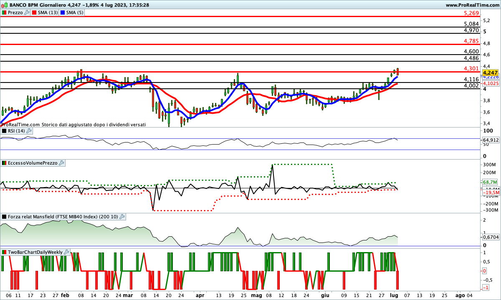Click the apr label on date axis
Image resolution: width=501 pixels, height=300 pixels.
tap(200, 295)
